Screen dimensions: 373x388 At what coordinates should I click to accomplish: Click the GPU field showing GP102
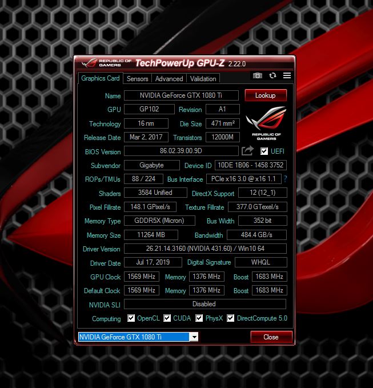click(149, 109)
